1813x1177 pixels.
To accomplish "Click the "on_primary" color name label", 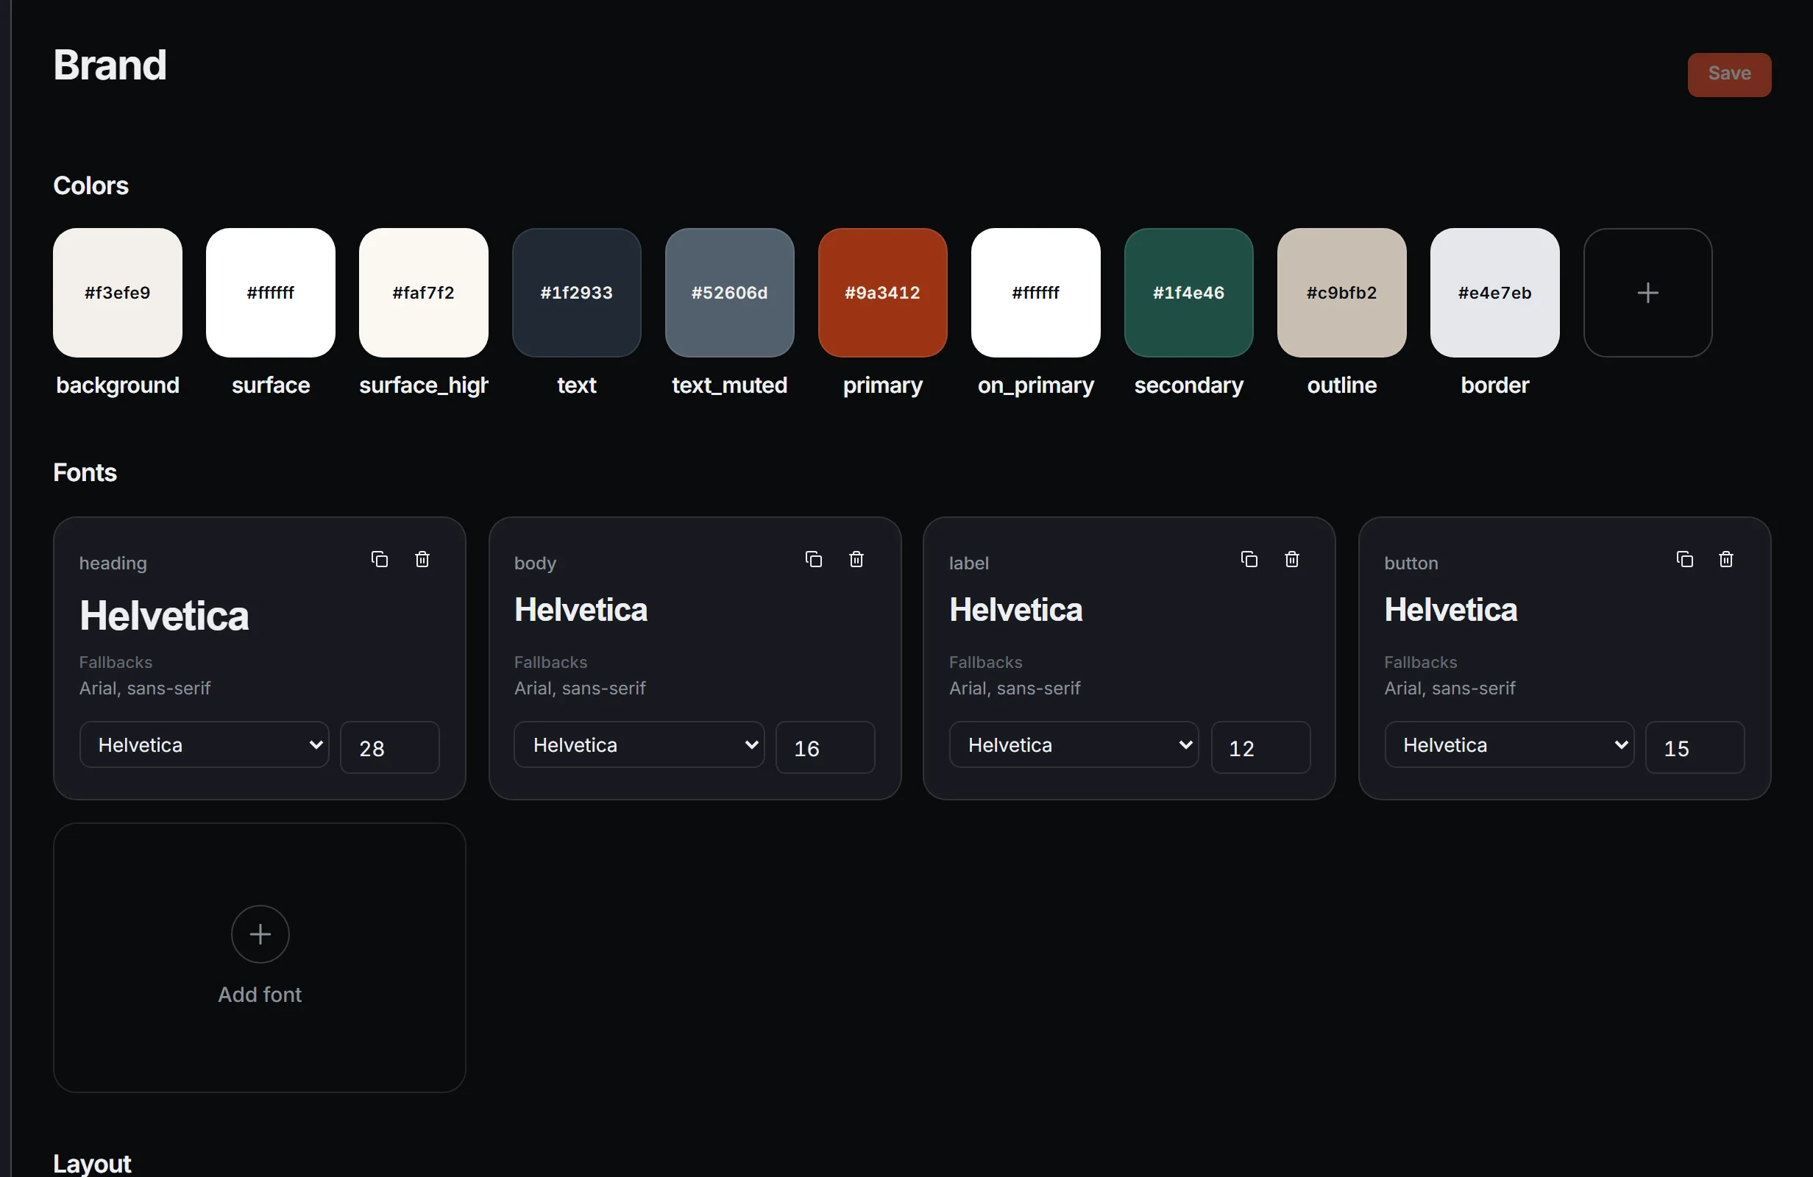I will coord(1036,385).
